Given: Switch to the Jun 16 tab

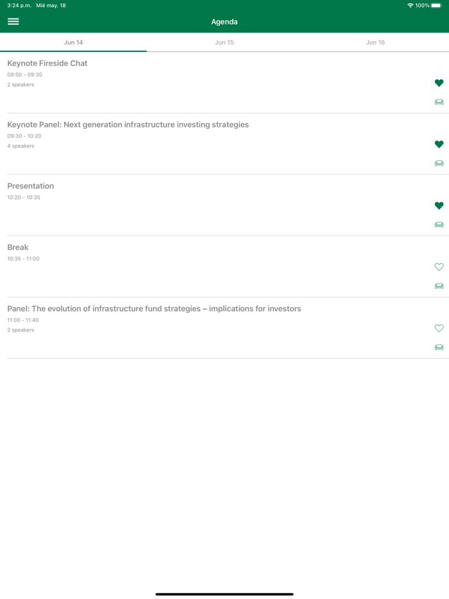Looking at the screenshot, I should 375,42.
